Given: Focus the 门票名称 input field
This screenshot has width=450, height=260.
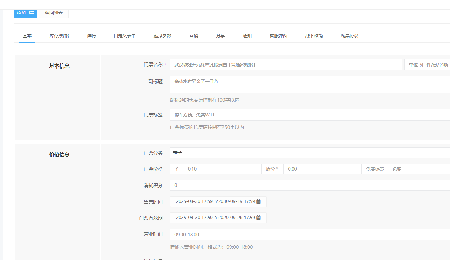Looking at the screenshot, I should [286, 65].
